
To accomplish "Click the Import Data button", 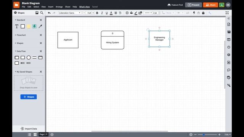I will [x=29, y=129].
